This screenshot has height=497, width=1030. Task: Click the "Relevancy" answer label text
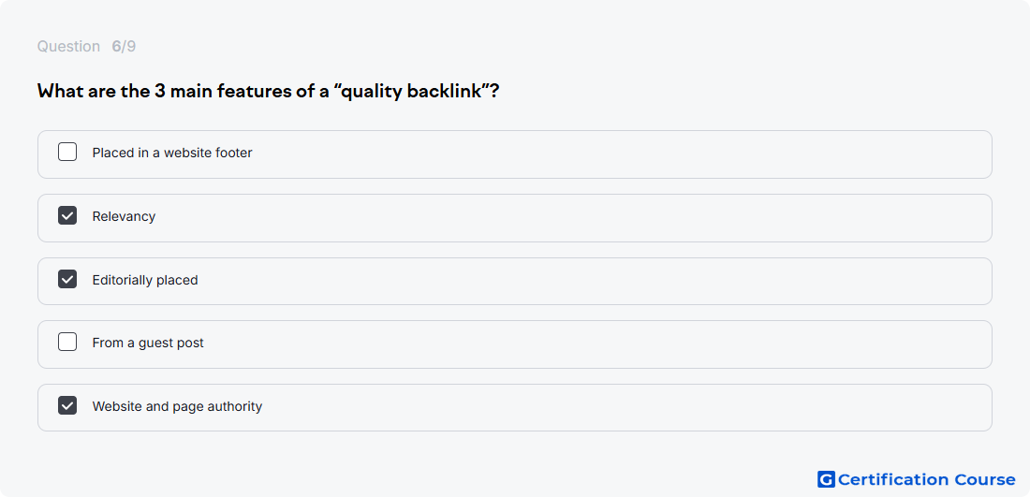[x=124, y=216]
